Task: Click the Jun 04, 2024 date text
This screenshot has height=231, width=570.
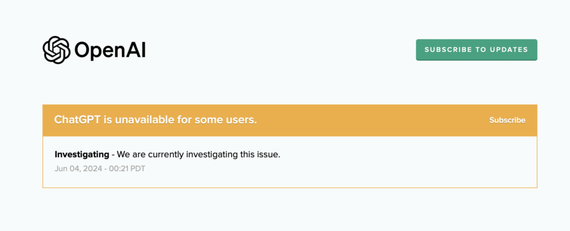Action: point(78,169)
